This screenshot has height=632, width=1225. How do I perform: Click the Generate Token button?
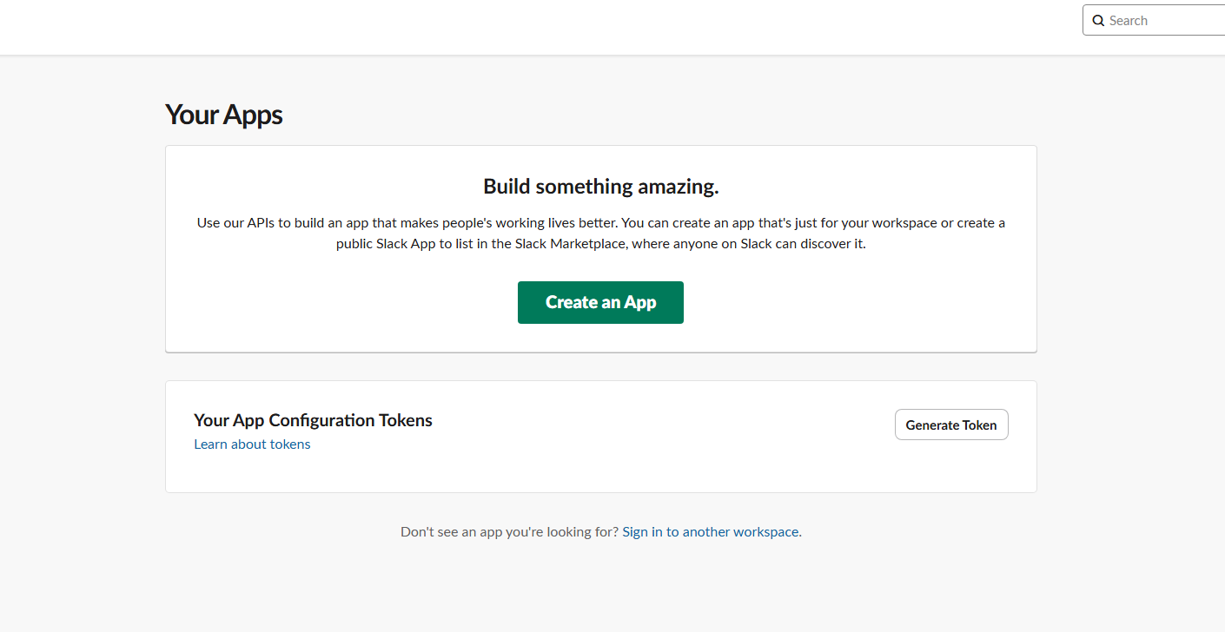coord(951,425)
